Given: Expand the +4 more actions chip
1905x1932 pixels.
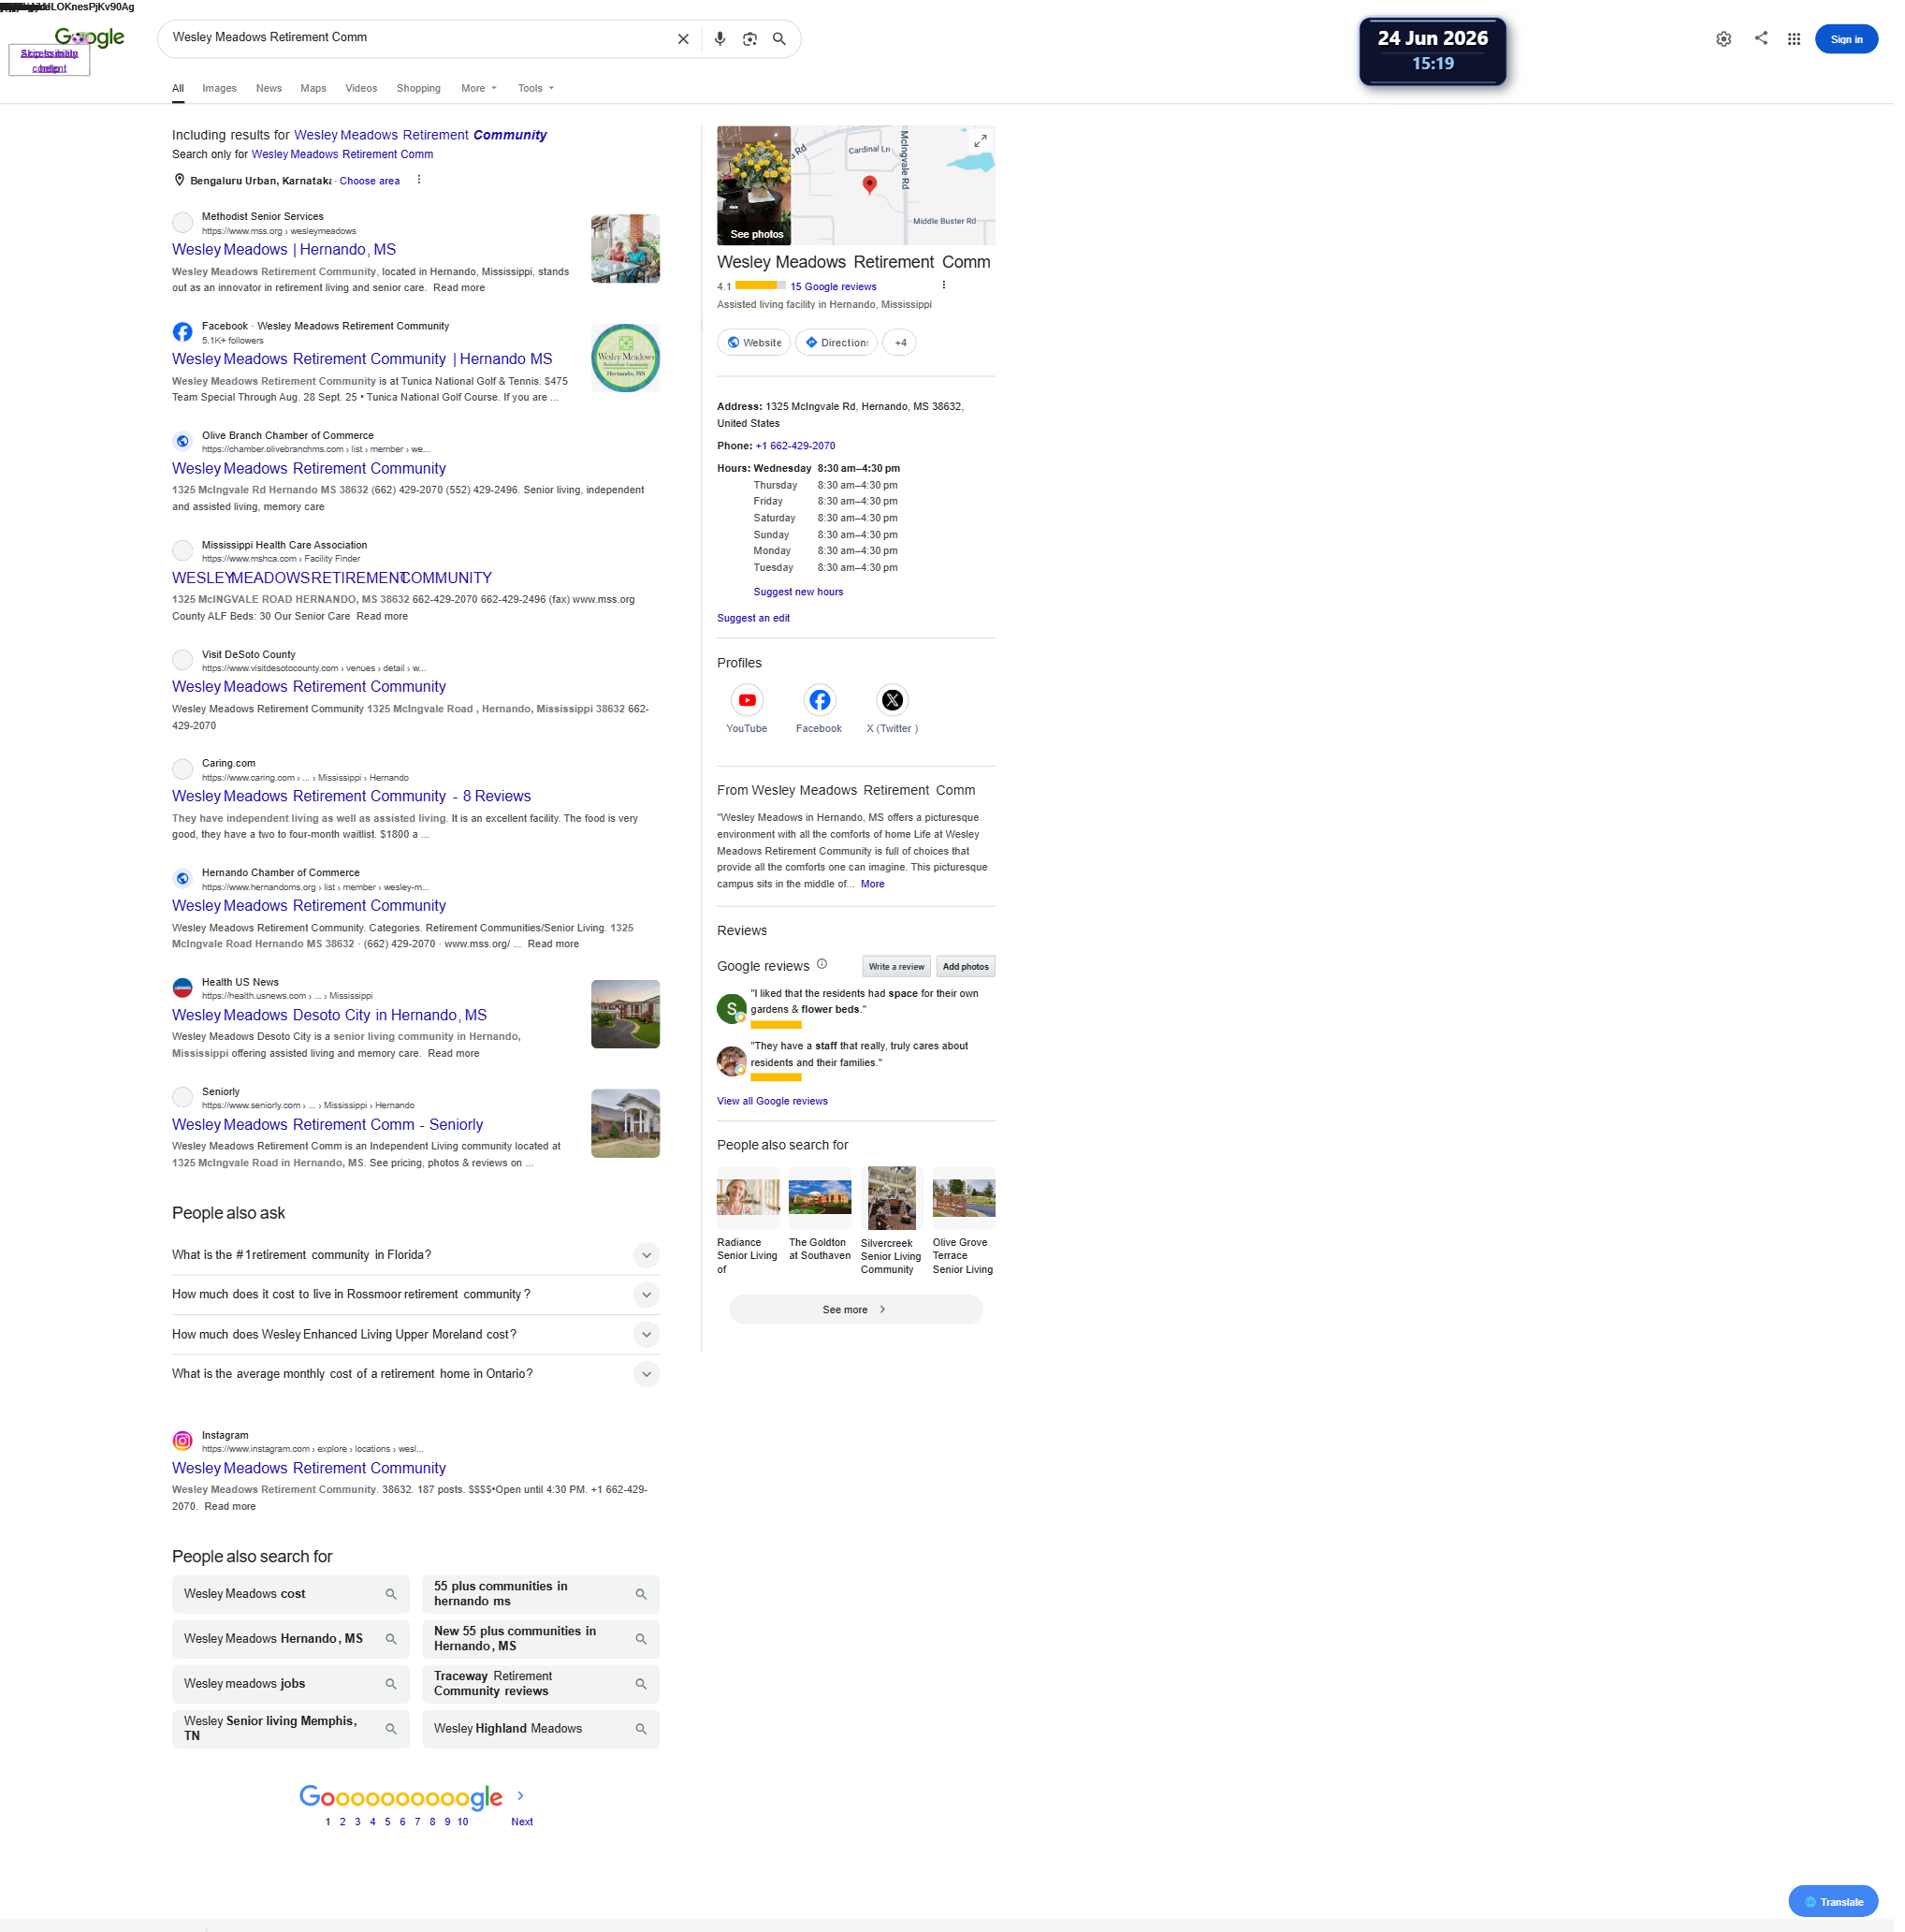Looking at the screenshot, I should (x=899, y=343).
